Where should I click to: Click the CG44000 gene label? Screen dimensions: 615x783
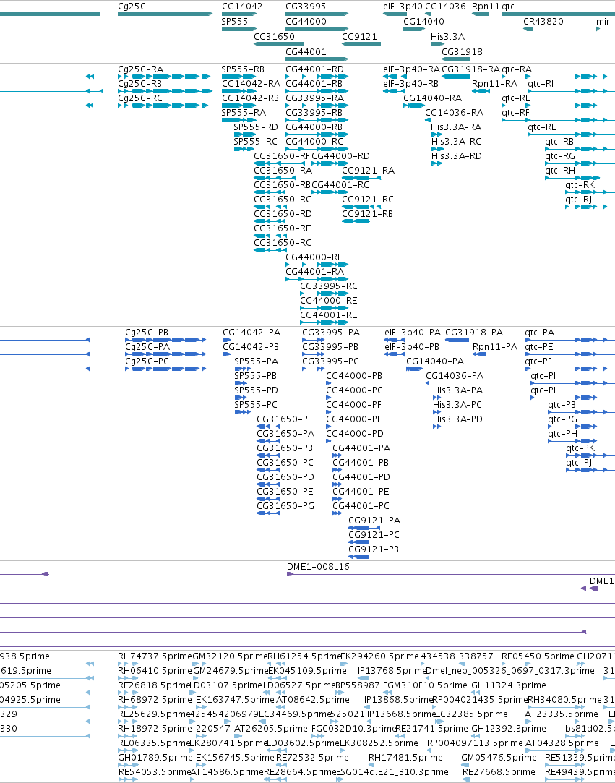coord(306,22)
